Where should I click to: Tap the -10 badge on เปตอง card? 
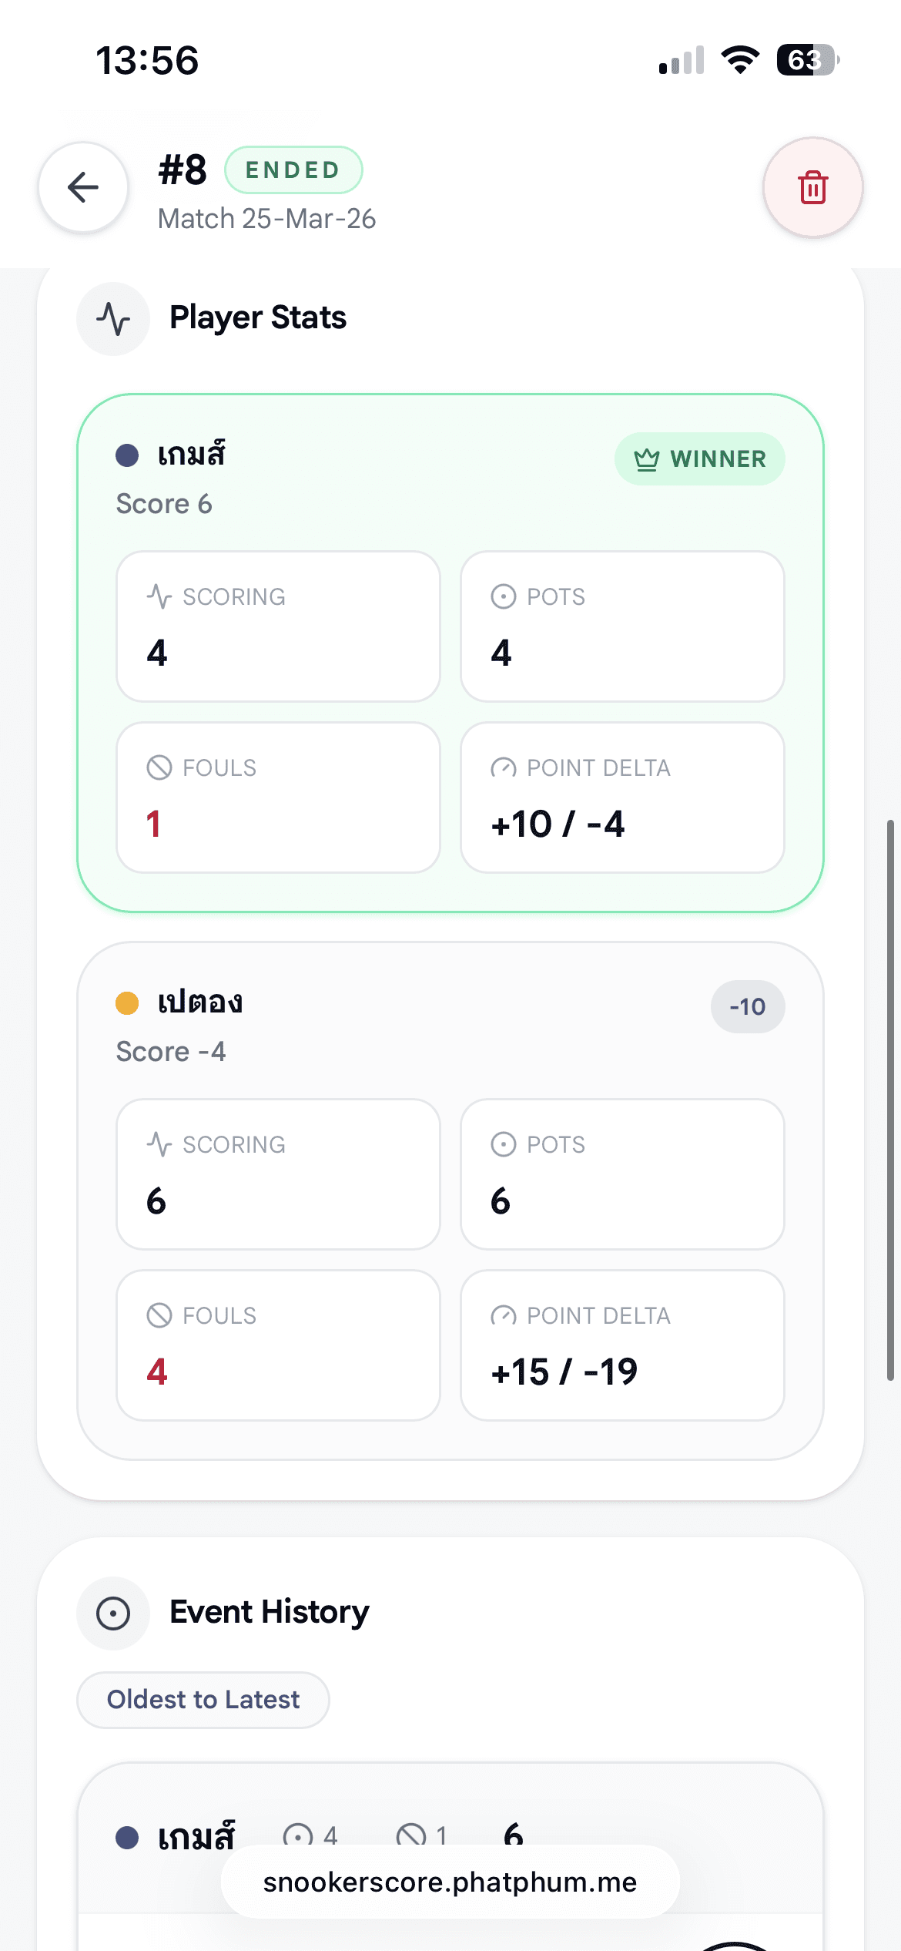coord(747,1006)
